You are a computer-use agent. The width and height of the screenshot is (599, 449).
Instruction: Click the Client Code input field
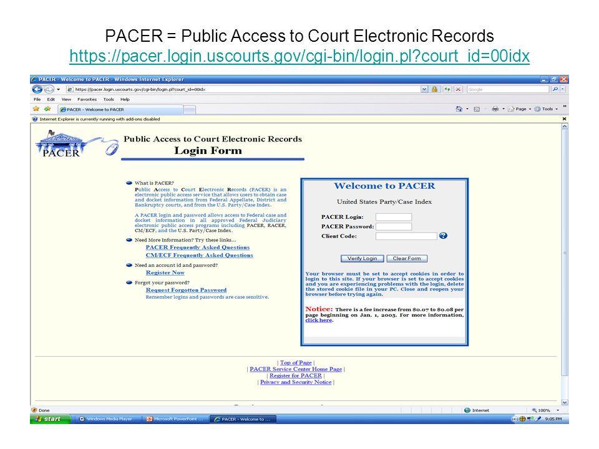pyautogui.click(x=406, y=236)
